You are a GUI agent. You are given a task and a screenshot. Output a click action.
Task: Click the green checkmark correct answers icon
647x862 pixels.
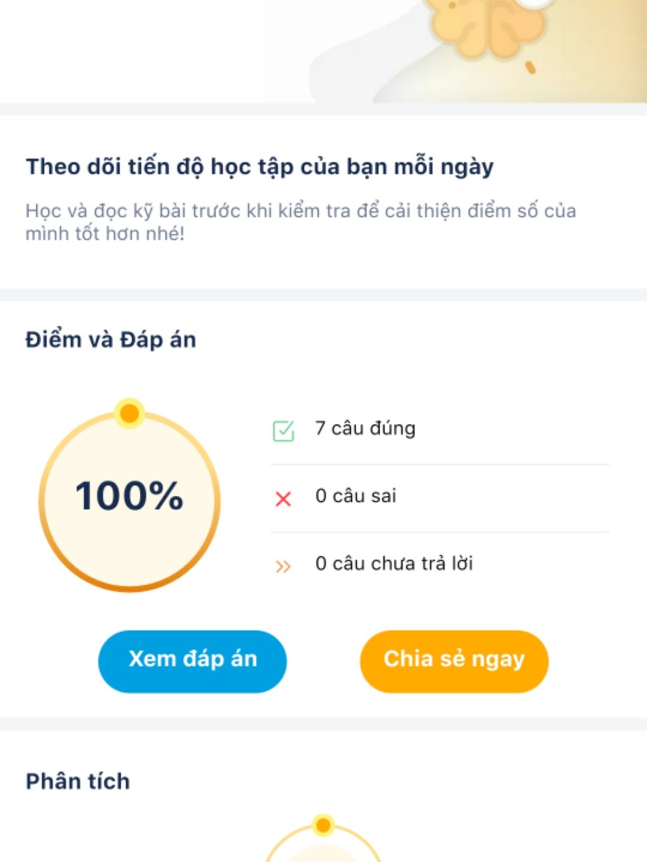tap(283, 430)
